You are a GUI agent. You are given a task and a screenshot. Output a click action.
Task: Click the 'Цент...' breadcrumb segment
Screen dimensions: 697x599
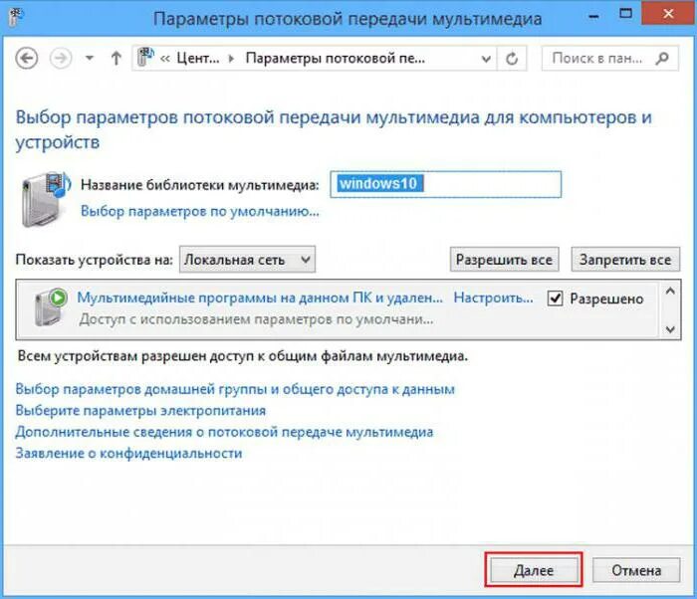tap(198, 59)
